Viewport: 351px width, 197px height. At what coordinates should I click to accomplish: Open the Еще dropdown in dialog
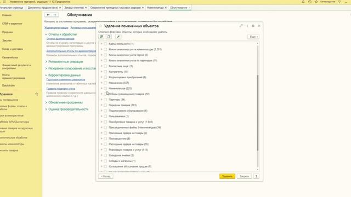253,37
